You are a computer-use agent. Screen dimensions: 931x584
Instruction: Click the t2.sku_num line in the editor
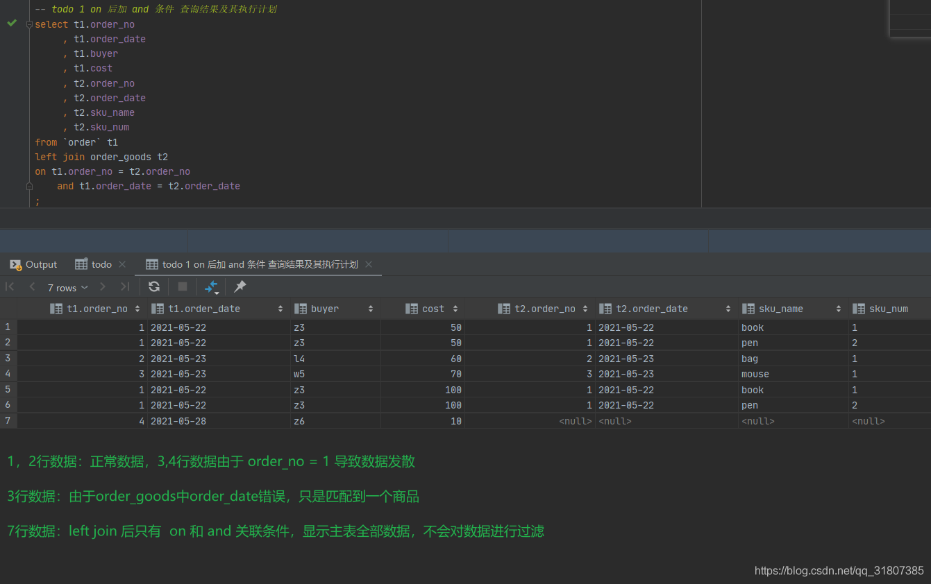click(96, 127)
